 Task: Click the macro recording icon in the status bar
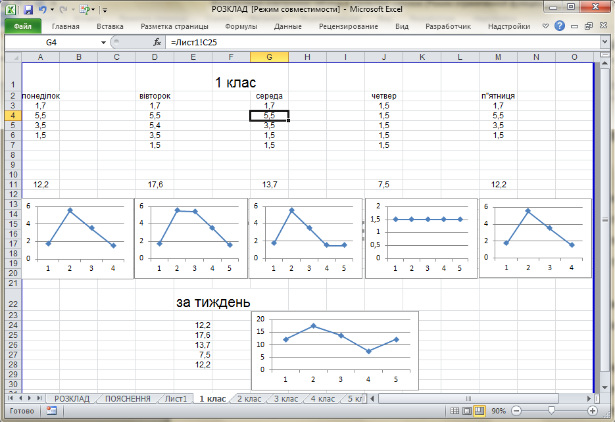51,411
